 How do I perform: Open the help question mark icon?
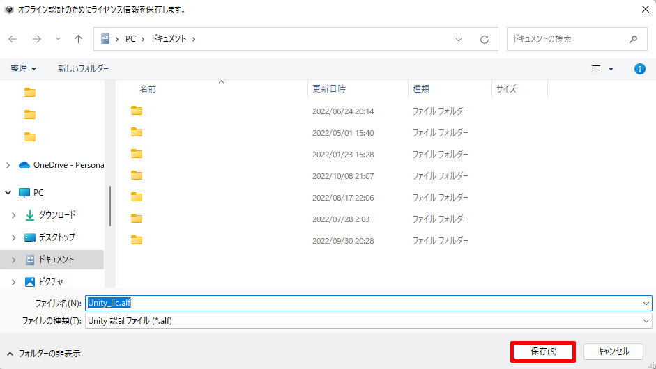tap(639, 69)
